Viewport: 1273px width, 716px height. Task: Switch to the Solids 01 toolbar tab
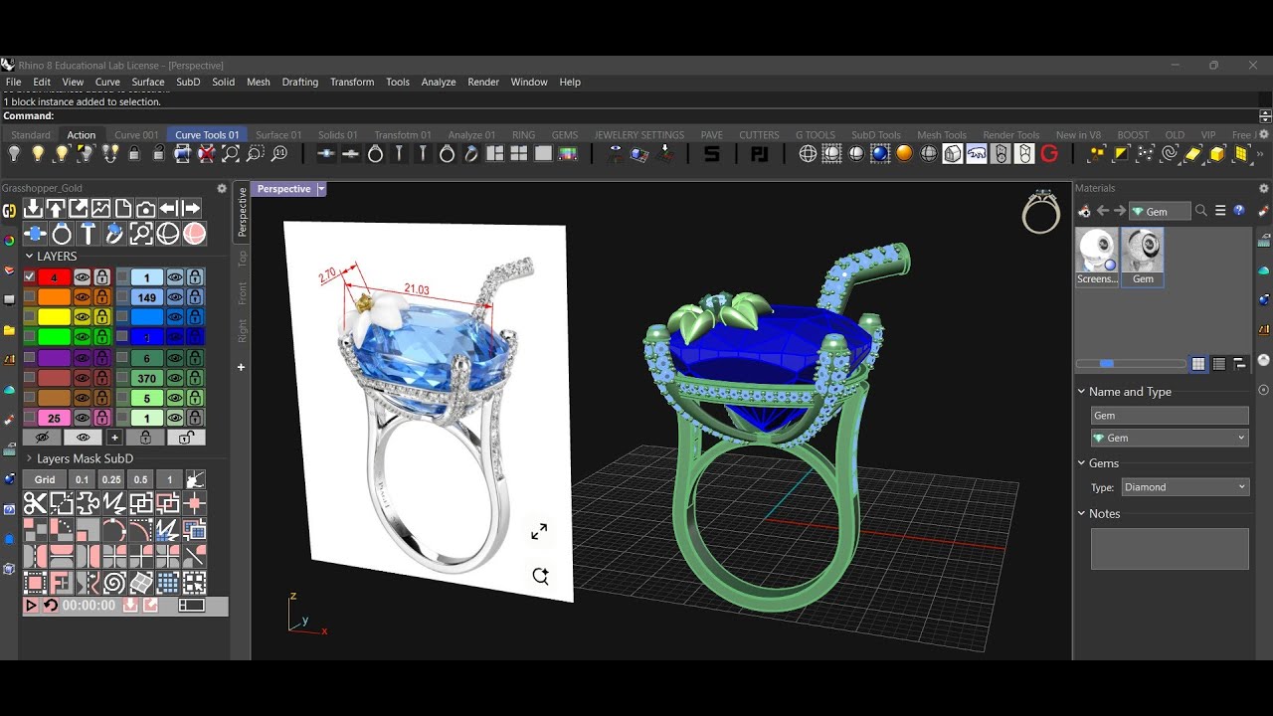338,135
